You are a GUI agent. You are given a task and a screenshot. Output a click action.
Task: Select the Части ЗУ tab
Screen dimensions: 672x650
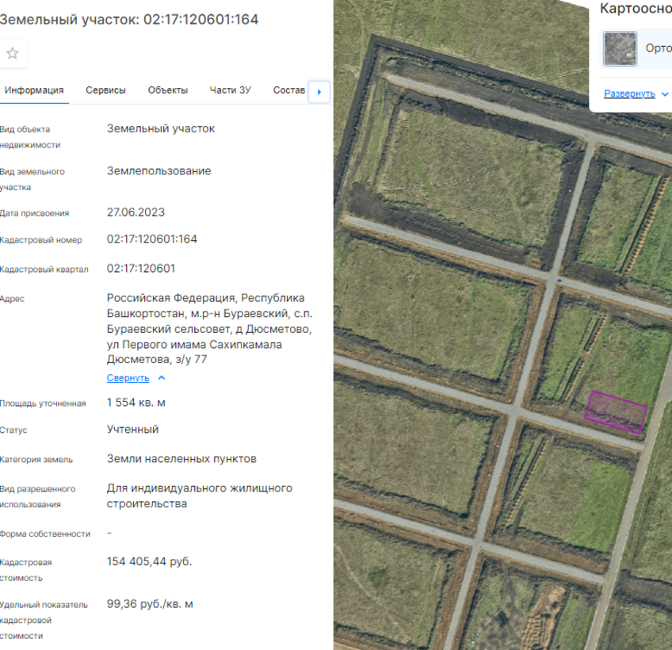click(230, 90)
